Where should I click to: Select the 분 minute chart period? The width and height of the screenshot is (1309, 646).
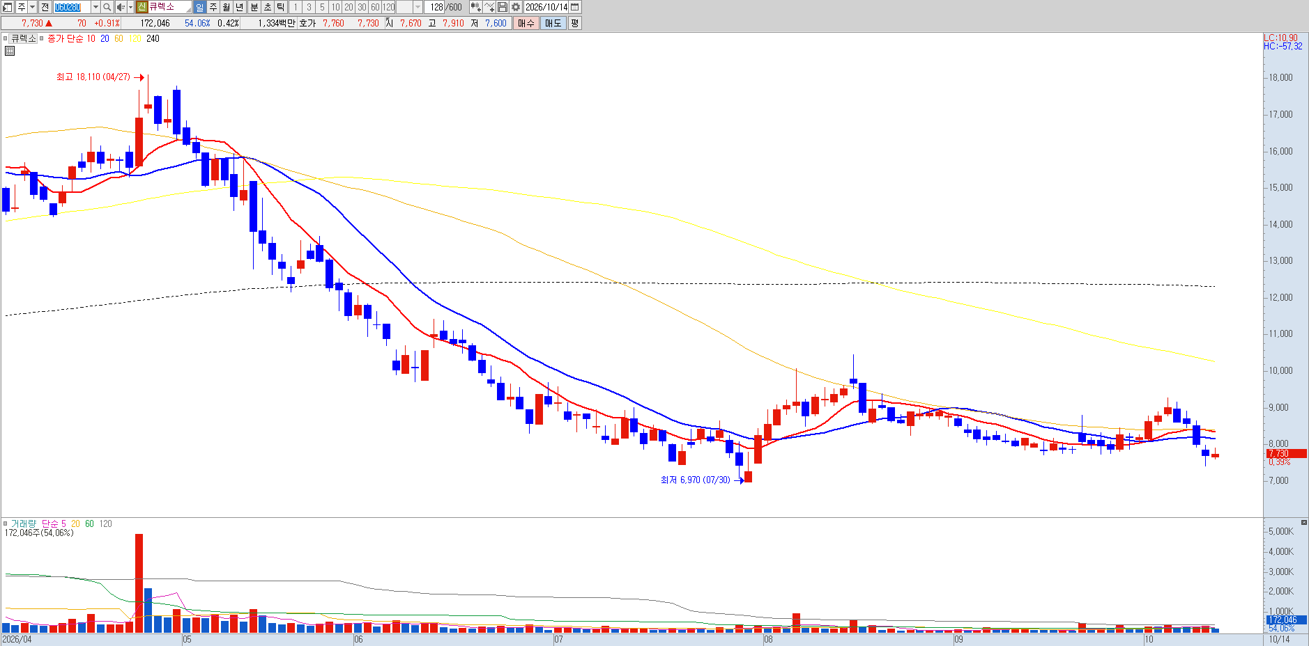[x=254, y=7]
